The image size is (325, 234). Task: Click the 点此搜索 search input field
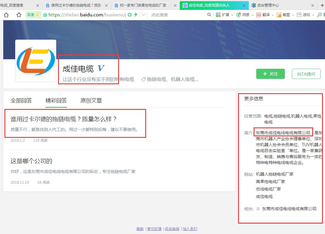pos(176,15)
